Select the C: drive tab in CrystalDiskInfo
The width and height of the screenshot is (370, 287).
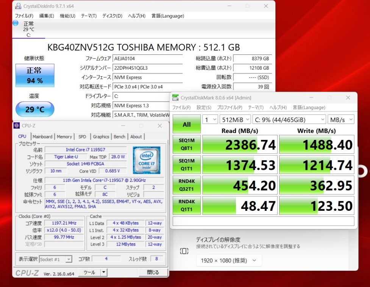(x=28, y=29)
